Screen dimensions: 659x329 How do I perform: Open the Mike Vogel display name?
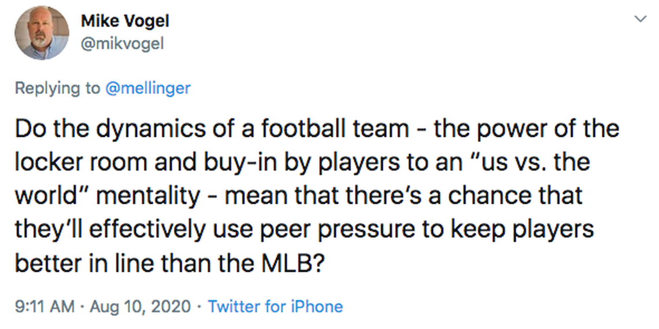[125, 21]
